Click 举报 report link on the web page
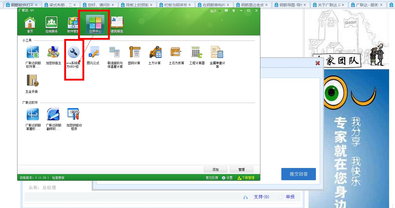Image resolution: width=395 pixels, height=208 pixels. point(290,197)
